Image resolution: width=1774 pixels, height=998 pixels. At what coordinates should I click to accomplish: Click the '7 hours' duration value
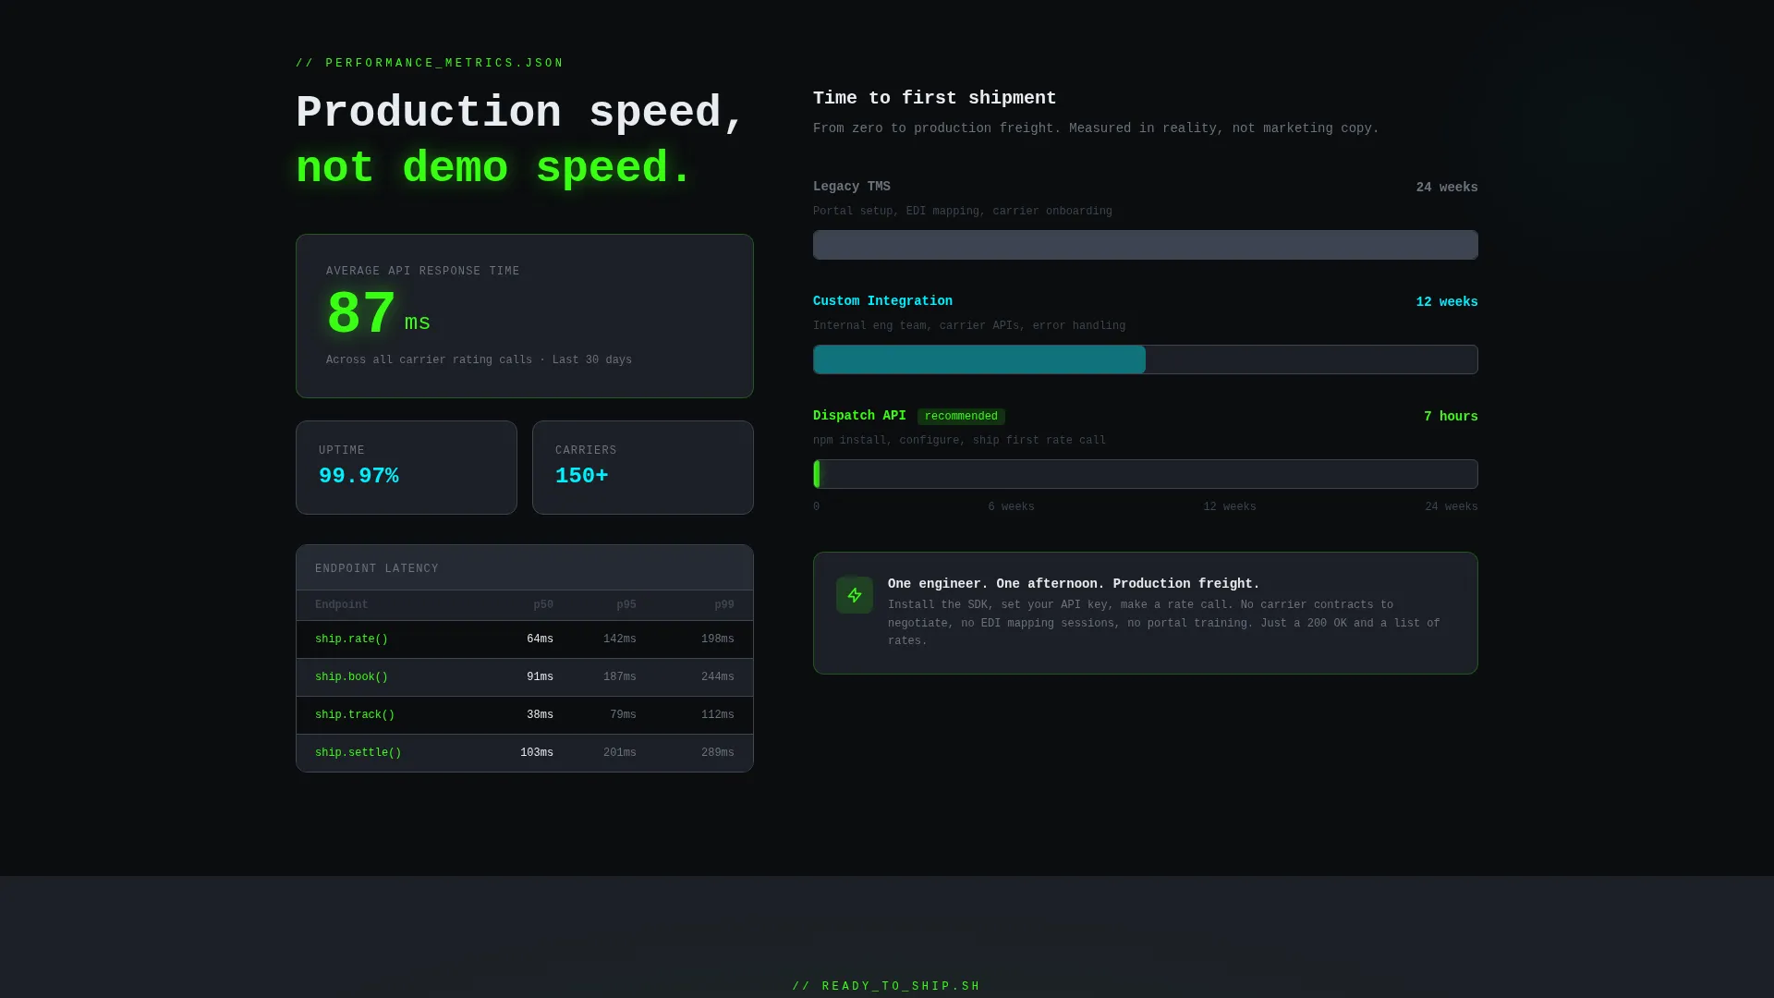click(1451, 417)
